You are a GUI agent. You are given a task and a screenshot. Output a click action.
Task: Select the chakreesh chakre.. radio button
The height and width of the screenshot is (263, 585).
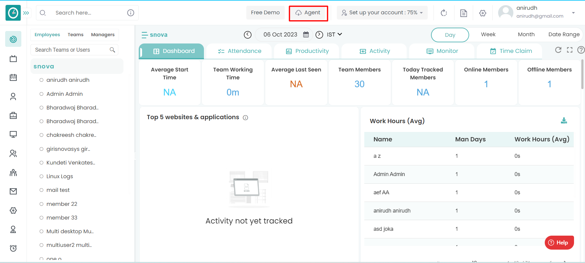[41, 135]
